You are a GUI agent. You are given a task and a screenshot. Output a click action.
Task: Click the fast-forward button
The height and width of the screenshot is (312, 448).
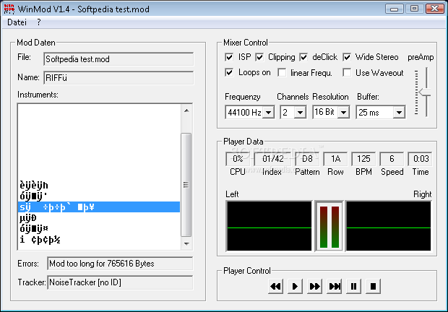pyautogui.click(x=314, y=286)
